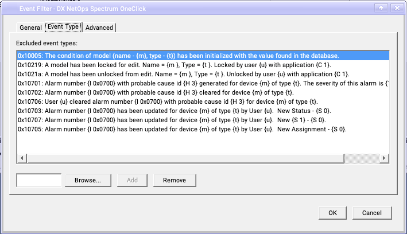Screen dimensions: 407x234
Task: Click the horizontal scrollbar thumb
Action: click(x=185, y=158)
